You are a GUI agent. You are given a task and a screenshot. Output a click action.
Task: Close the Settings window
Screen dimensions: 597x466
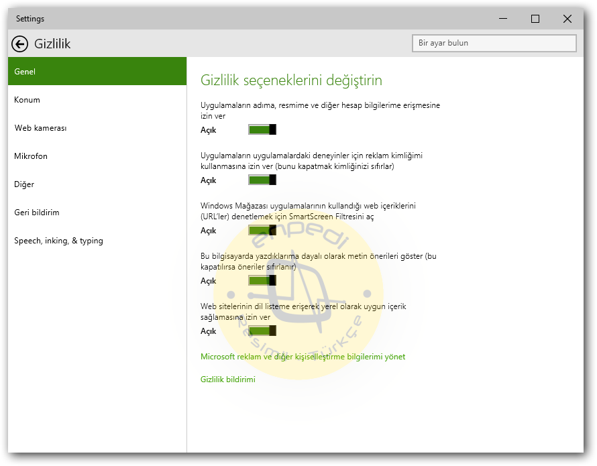[x=567, y=19]
